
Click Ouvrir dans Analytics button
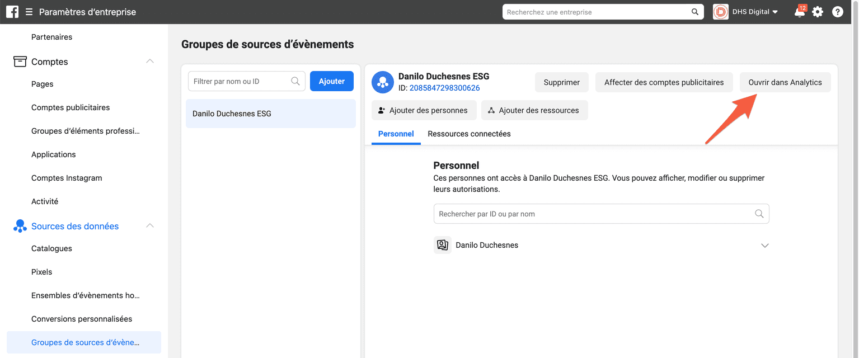tap(785, 82)
